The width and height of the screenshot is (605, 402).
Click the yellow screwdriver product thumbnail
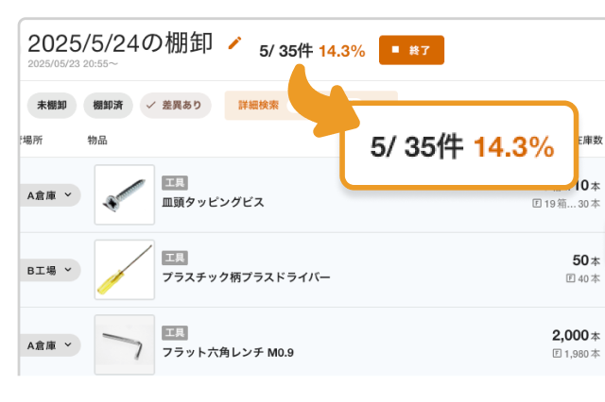[x=125, y=270]
